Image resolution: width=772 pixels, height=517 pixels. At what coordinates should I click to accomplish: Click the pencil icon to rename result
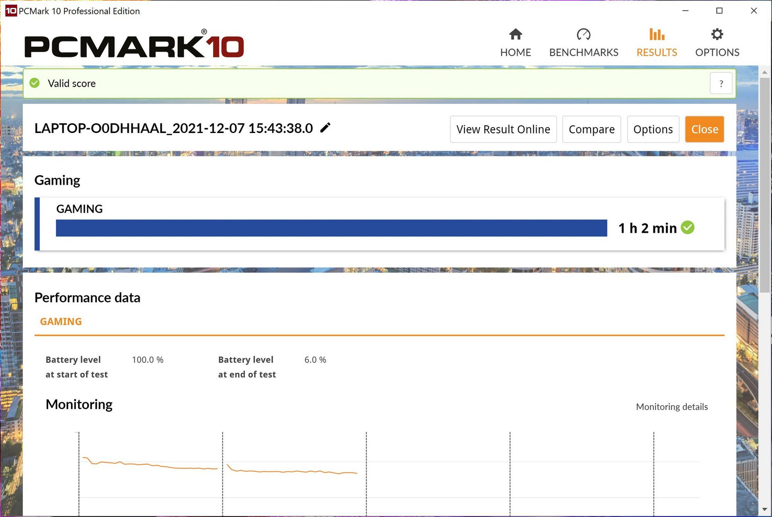[x=325, y=128]
